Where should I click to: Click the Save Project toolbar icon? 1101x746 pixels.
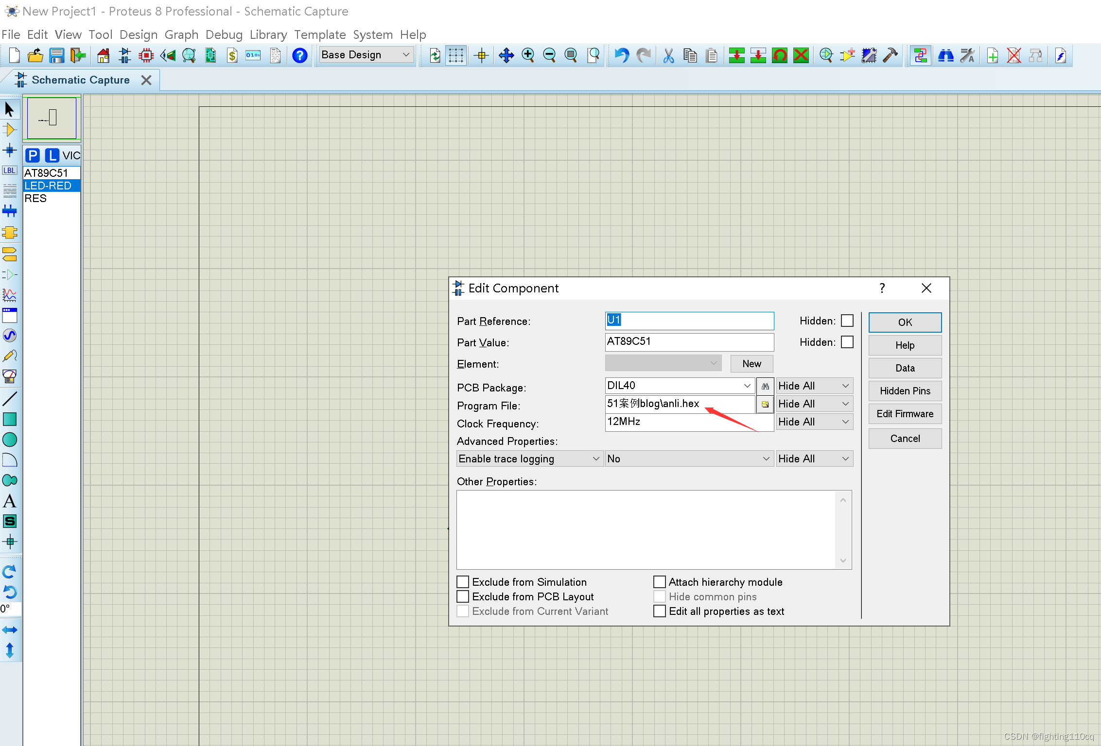(x=56, y=56)
